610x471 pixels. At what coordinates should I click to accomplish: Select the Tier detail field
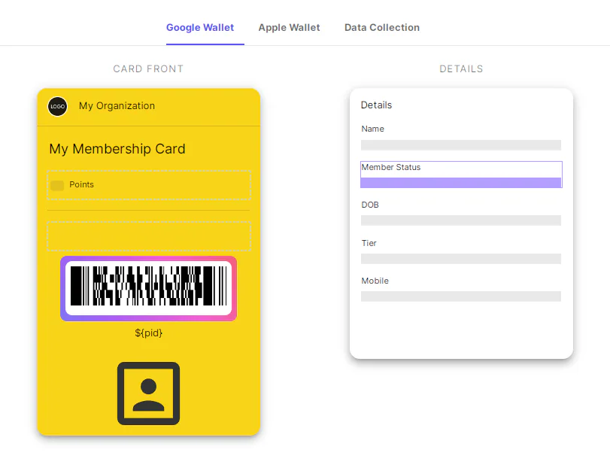[461, 251]
